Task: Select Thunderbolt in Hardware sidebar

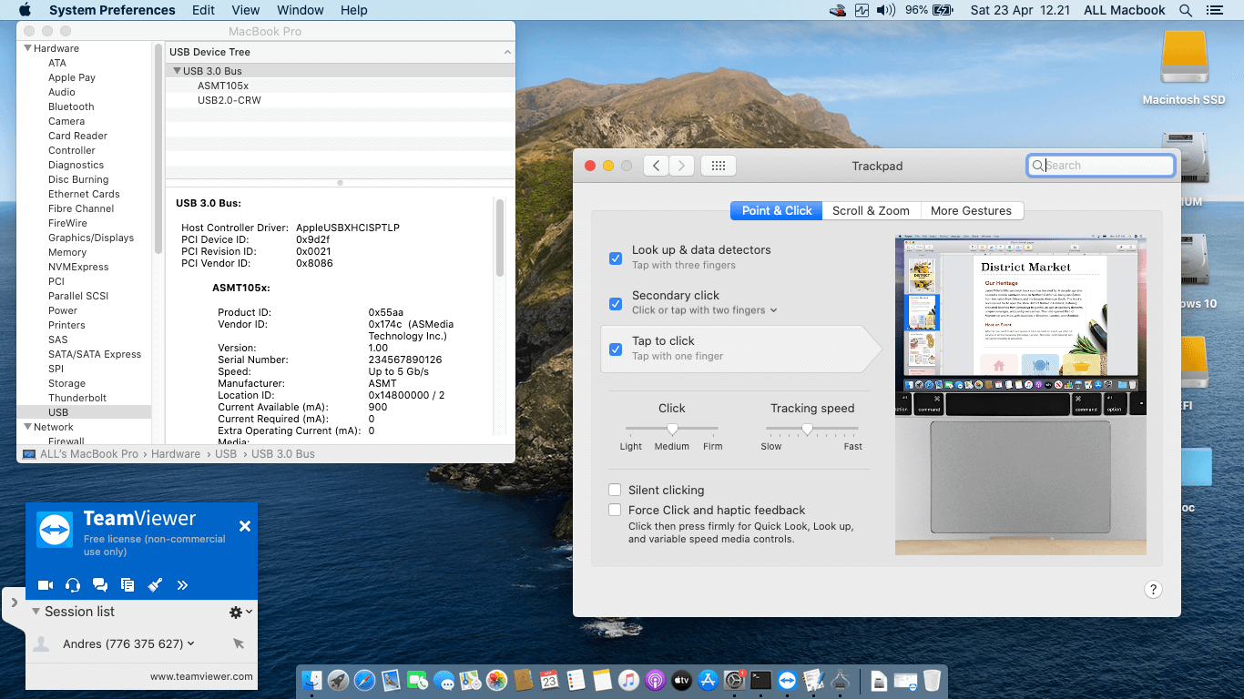Action: [77, 398]
